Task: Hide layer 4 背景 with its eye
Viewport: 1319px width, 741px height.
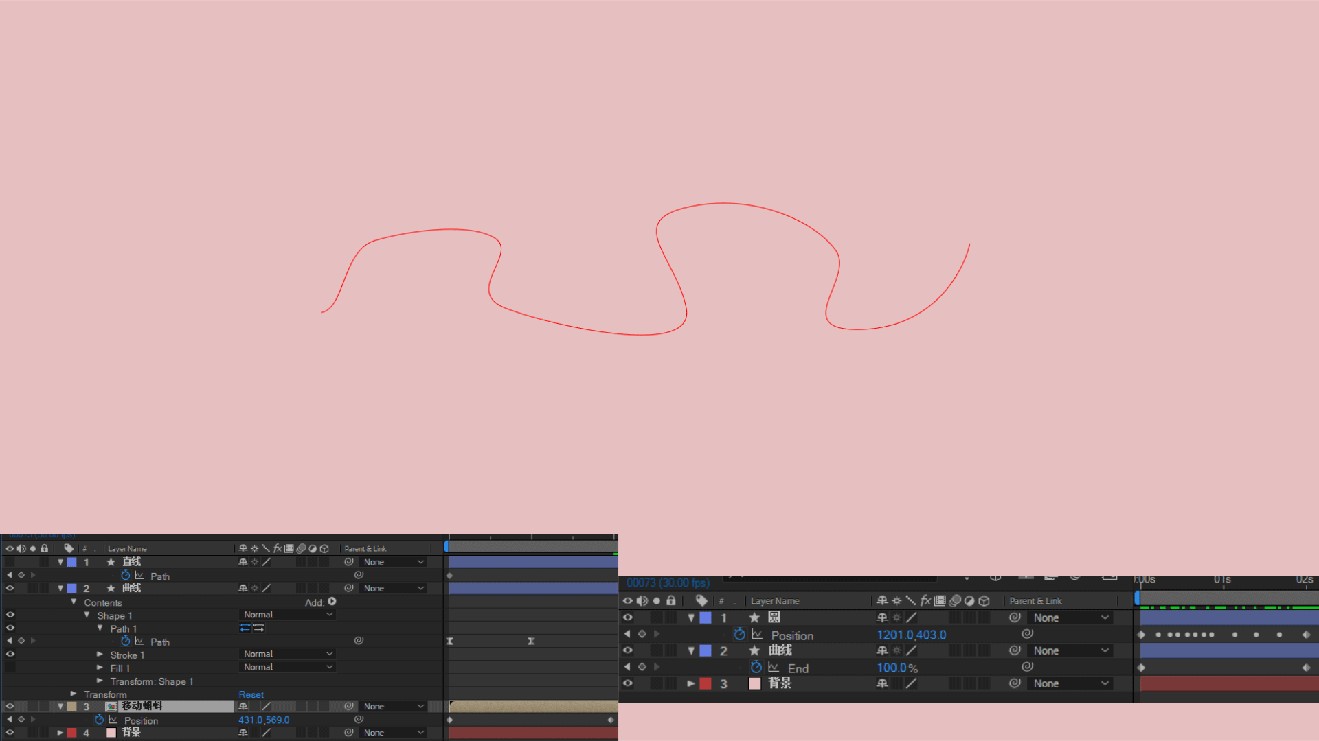Action: 10,732
